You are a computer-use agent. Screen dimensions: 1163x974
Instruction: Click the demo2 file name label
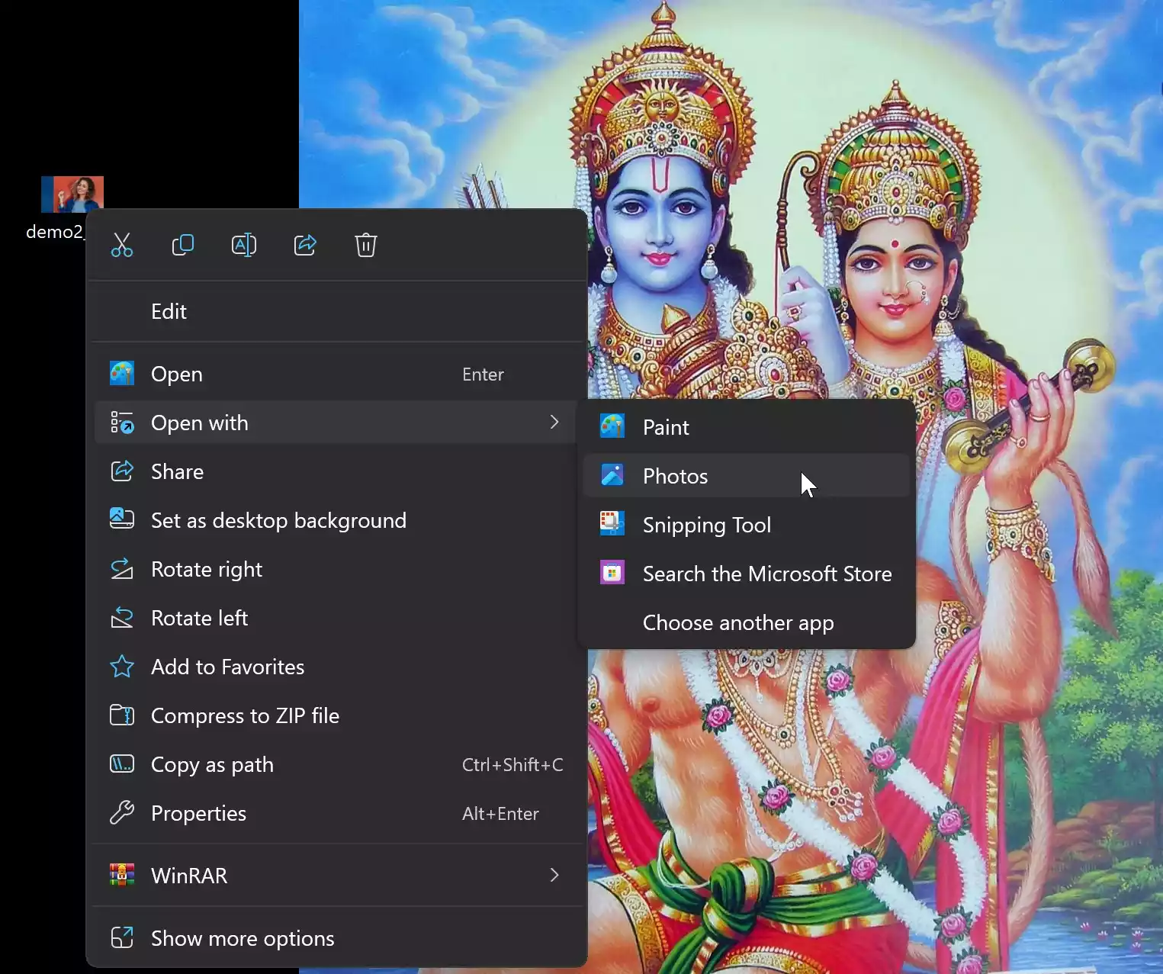pos(56,232)
